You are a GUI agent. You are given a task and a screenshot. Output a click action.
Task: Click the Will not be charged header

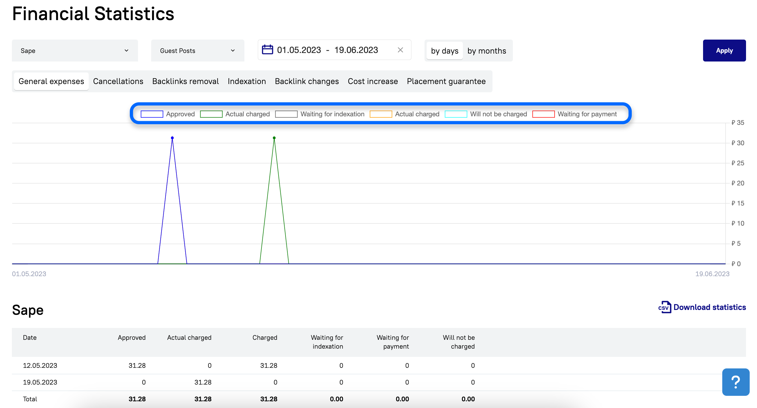click(459, 342)
